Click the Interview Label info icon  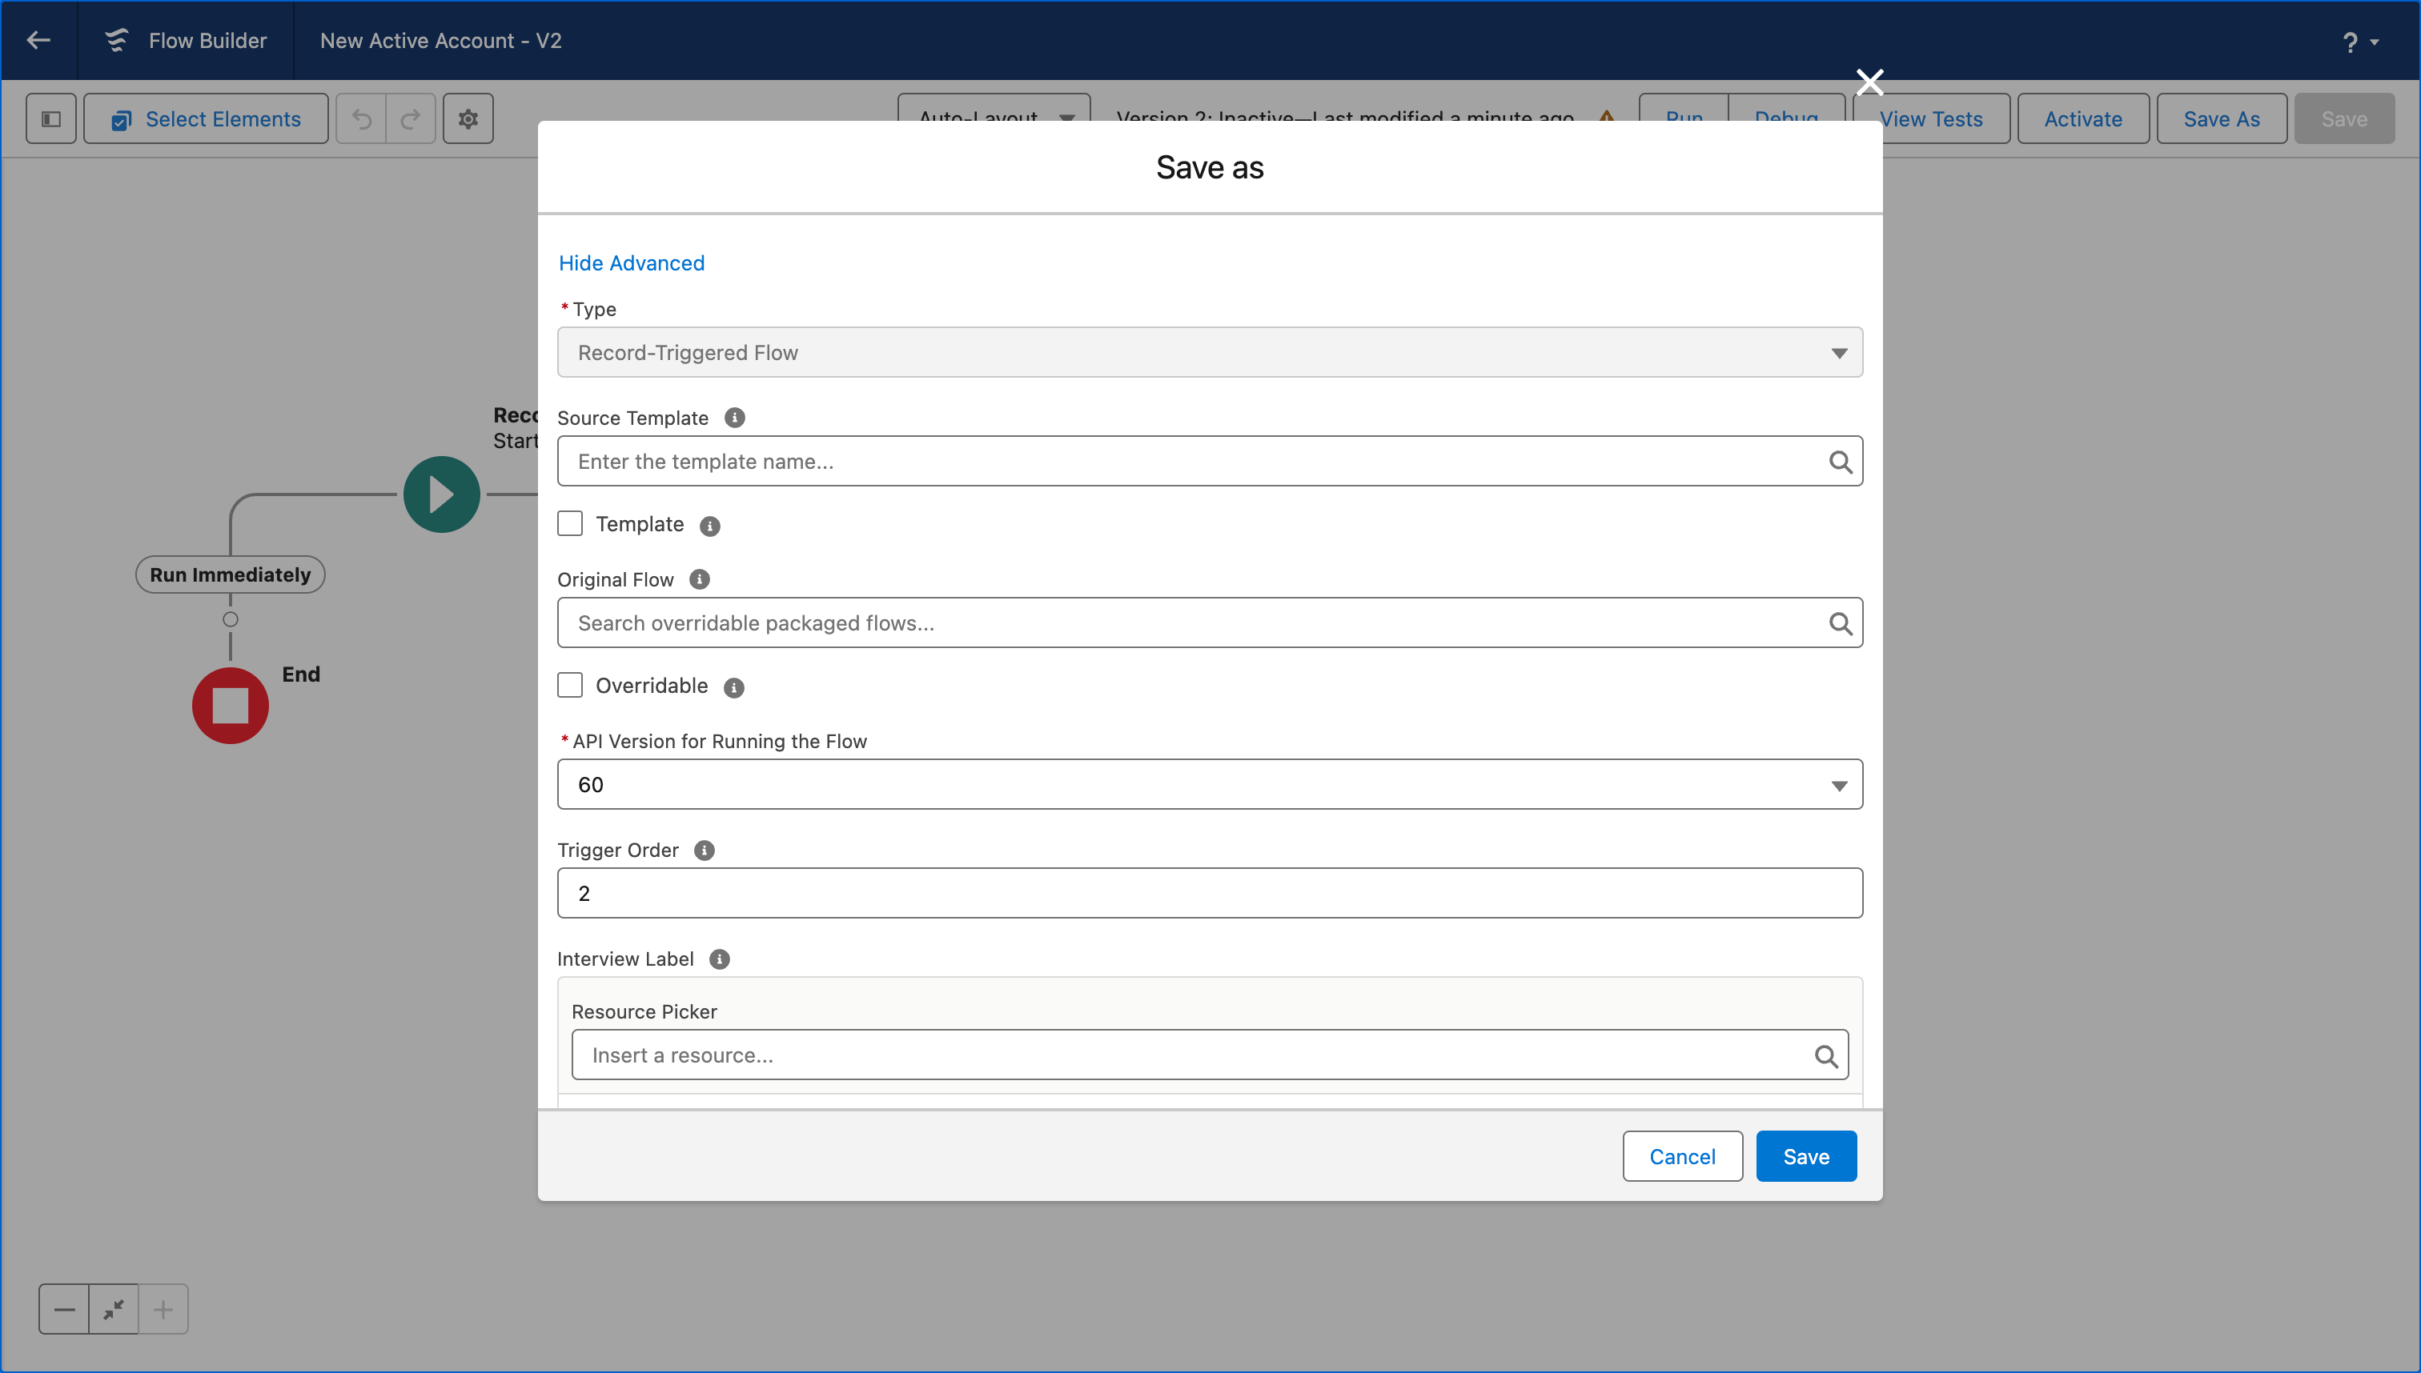pos(719,959)
